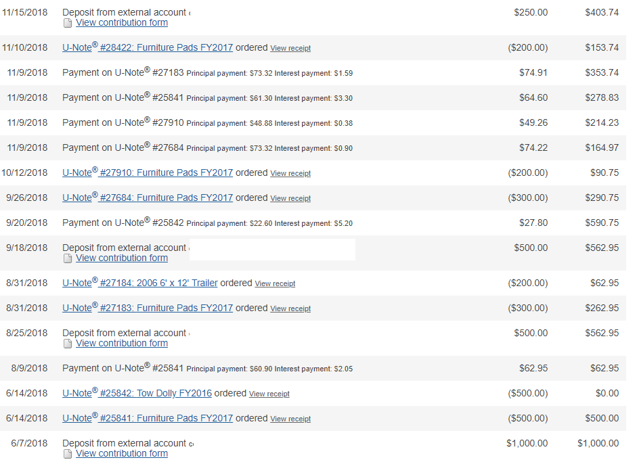Open U-Note #27684 Furniture Pads link
The image size is (635, 462).
[148, 198]
